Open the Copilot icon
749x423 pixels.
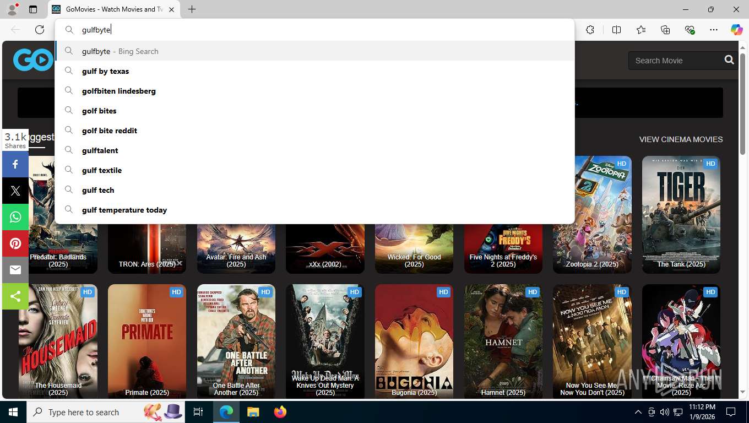point(736,30)
